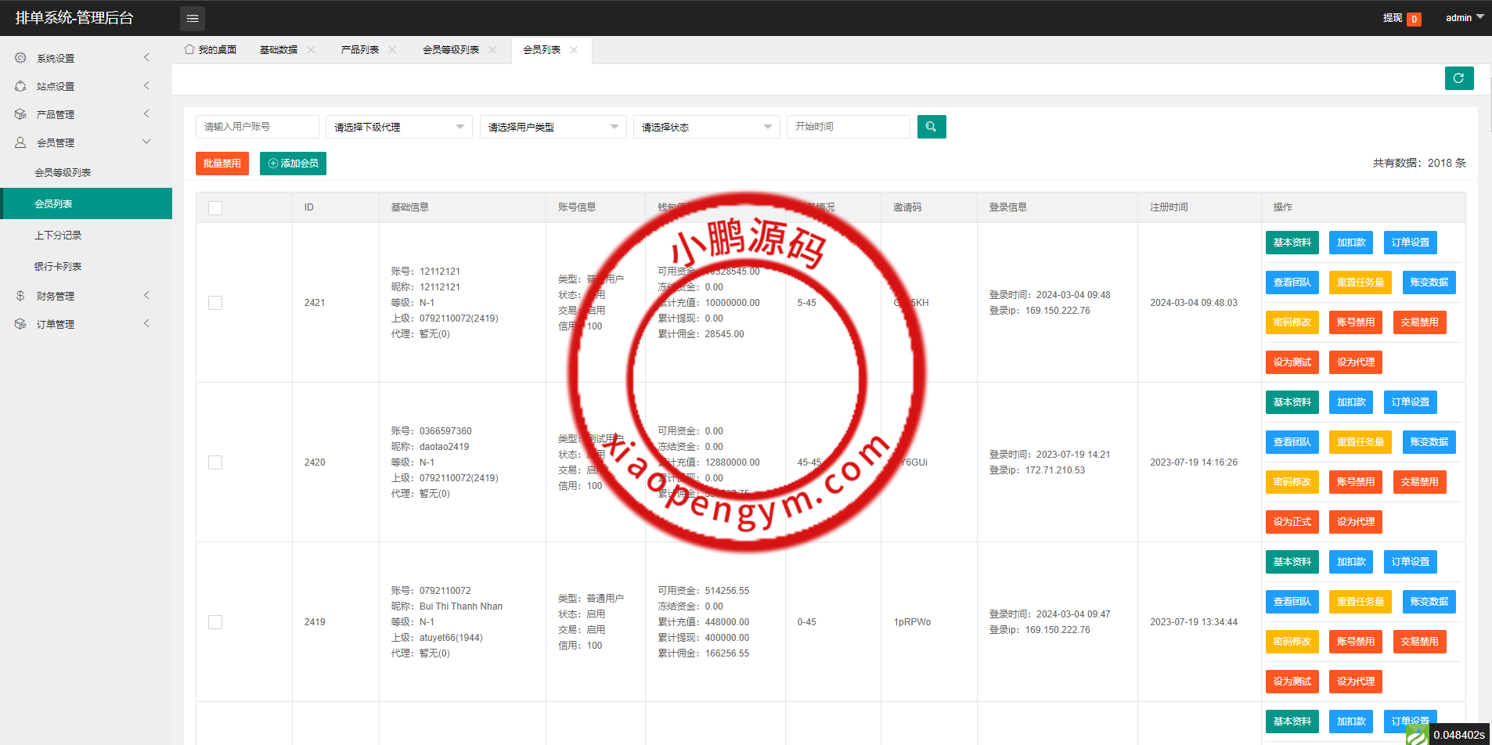Open the 请选择状态 dropdown

tap(706, 127)
